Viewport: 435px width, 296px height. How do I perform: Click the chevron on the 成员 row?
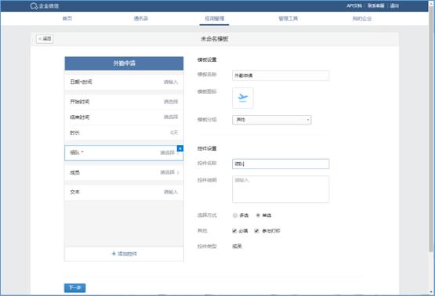(x=178, y=172)
